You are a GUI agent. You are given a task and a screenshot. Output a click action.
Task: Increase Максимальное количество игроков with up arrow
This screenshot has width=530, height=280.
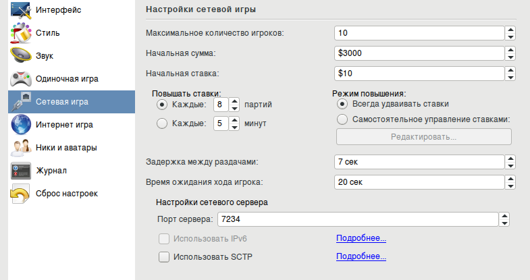510,30
